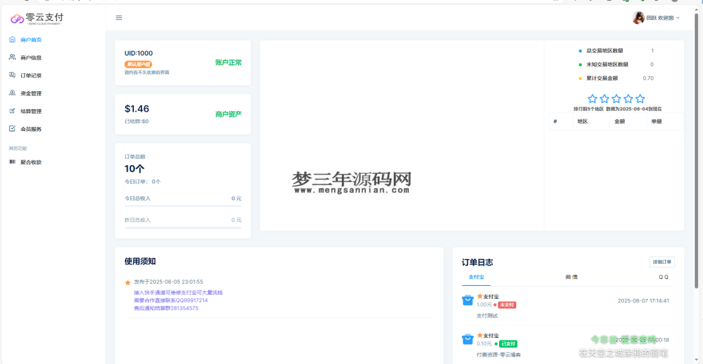Open 聚合收款 via its barcode icon
Image resolution: width=703 pixels, height=364 pixels.
[x=12, y=162]
